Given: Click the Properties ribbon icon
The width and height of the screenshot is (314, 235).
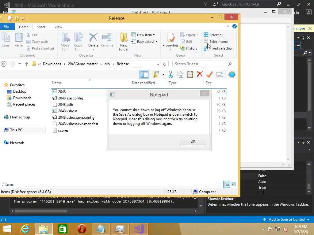Looking at the screenshot, I should click(170, 40).
